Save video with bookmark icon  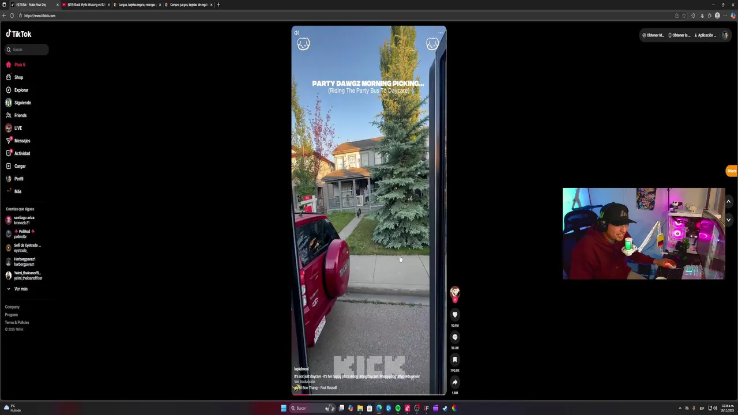point(455,360)
